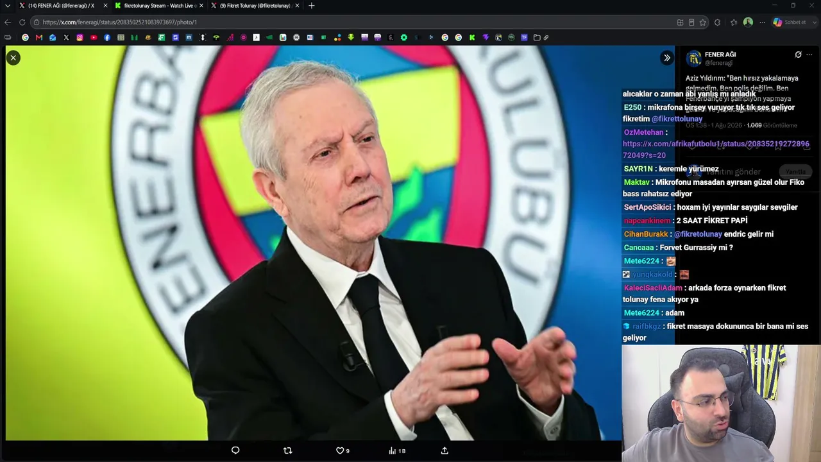The height and width of the screenshot is (462, 821).
Task: Close the enlarged photo viewer
Action: [13, 58]
